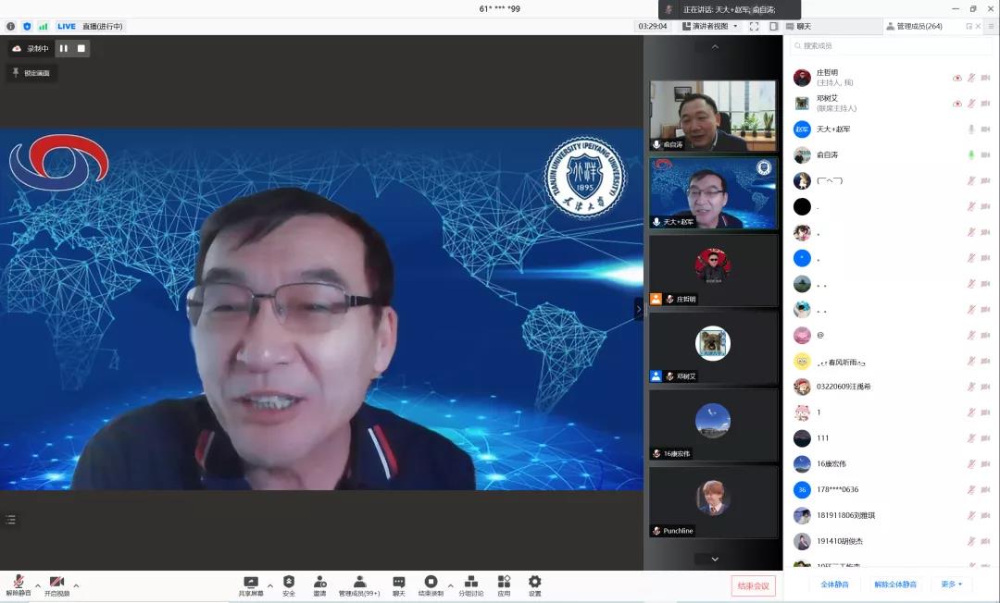Click the Mute All (全体静音) button

[x=836, y=585]
